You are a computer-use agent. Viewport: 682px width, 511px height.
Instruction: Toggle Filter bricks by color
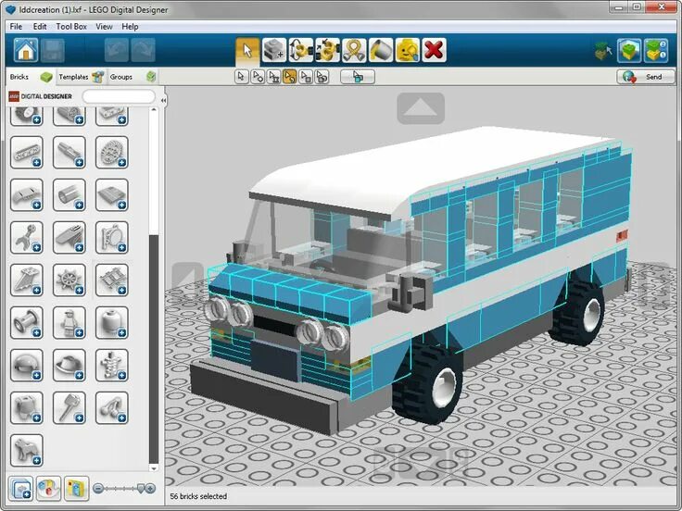[x=48, y=489]
